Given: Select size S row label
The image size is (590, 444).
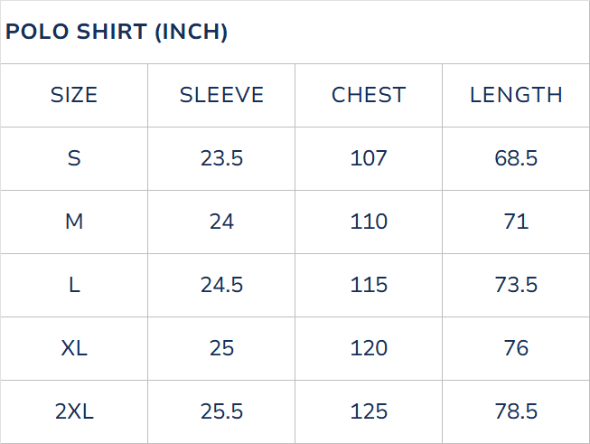Looking at the screenshot, I should click(x=74, y=158).
